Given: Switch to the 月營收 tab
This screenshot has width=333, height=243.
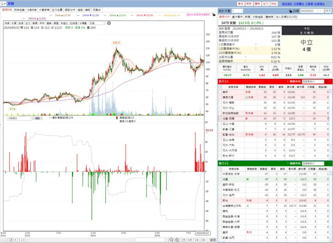Looking at the screenshot, I should pyautogui.click(x=97, y=10).
